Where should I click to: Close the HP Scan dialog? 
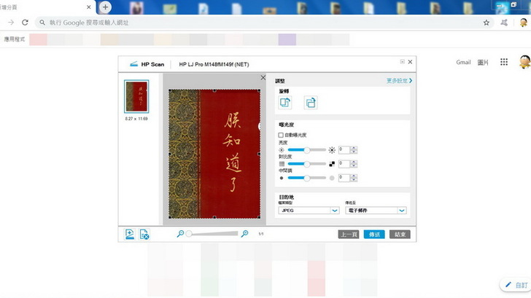tap(410, 62)
